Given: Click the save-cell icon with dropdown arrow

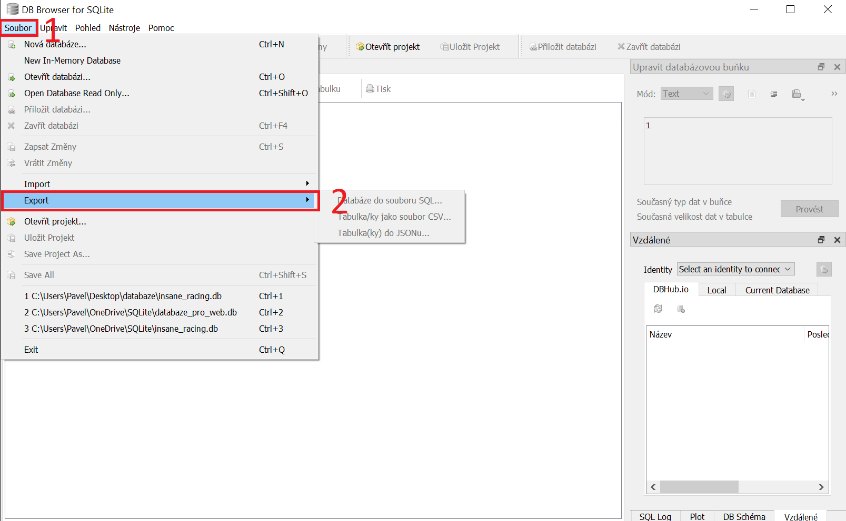Looking at the screenshot, I should pos(798,95).
